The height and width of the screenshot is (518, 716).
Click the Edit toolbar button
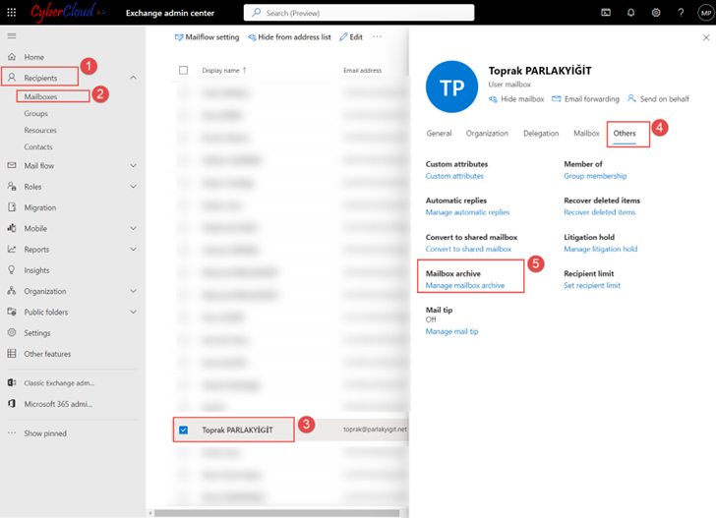(x=351, y=37)
